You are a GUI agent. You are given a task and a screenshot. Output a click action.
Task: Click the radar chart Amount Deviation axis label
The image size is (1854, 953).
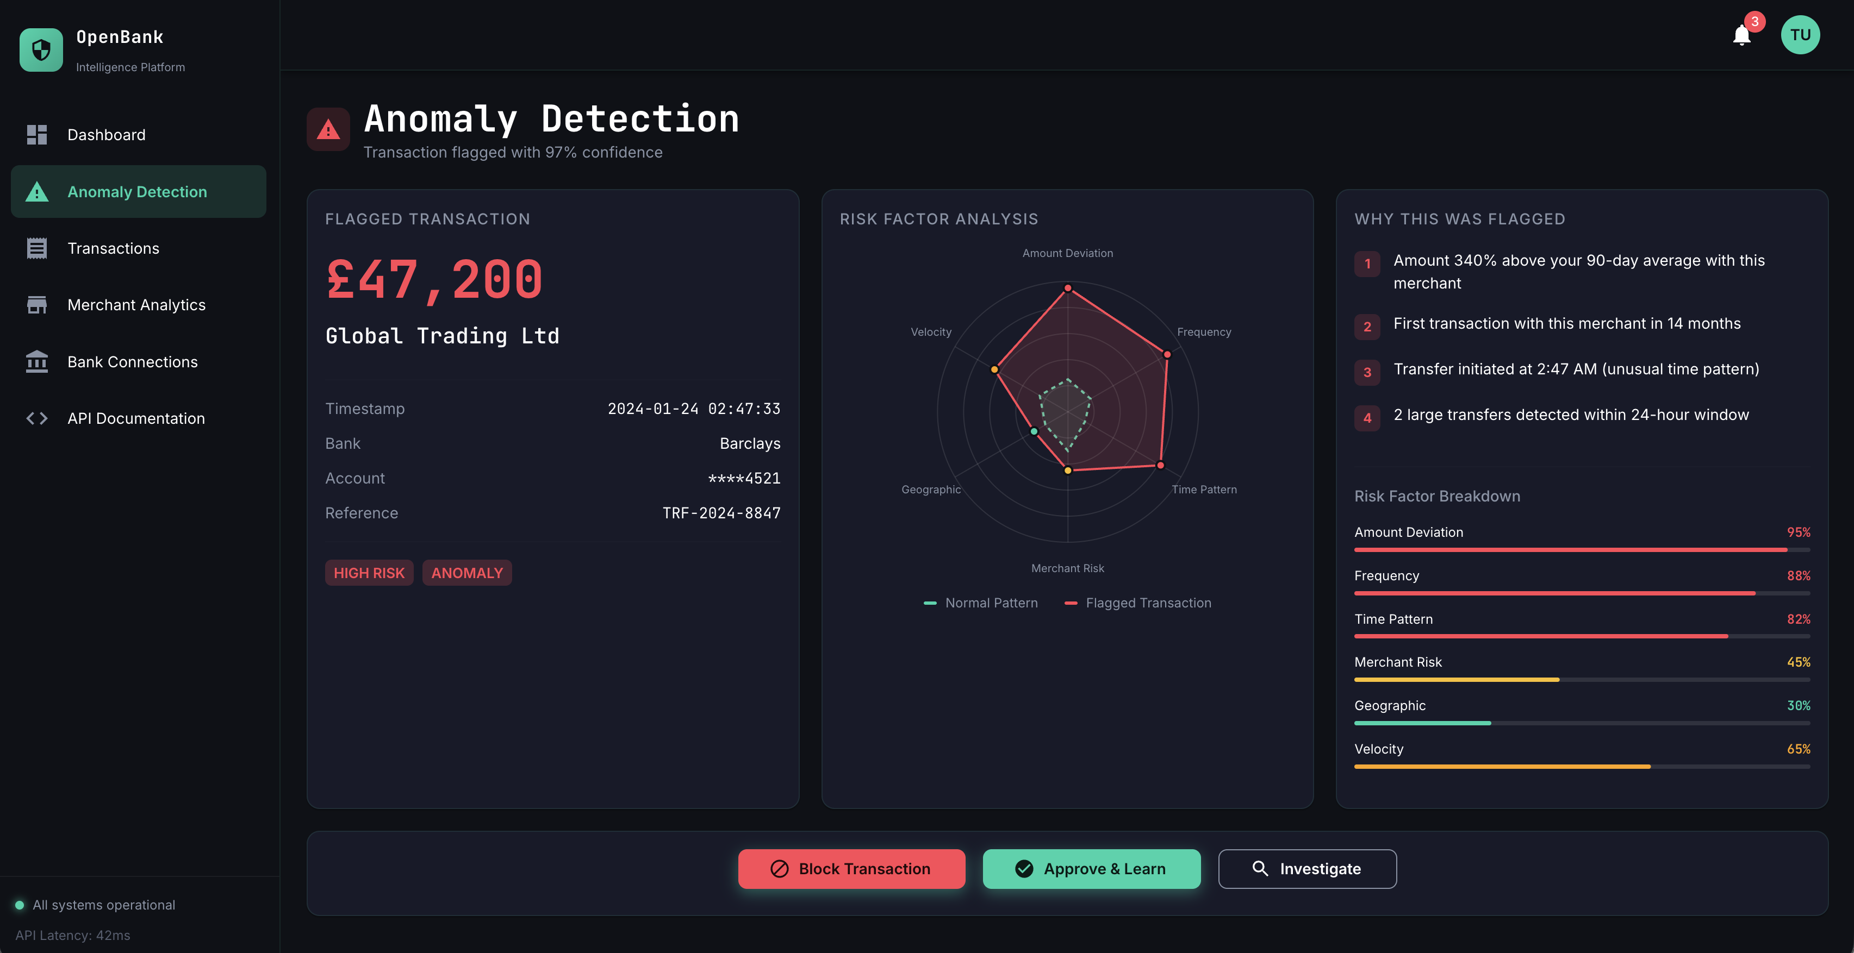1067,253
